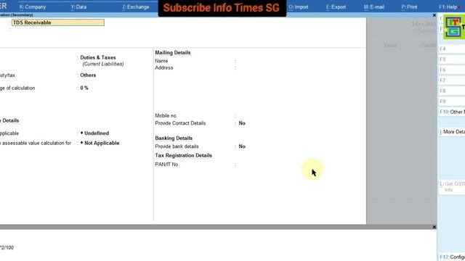Open the P: Print menu
This screenshot has height=261, width=465.
point(409,7)
